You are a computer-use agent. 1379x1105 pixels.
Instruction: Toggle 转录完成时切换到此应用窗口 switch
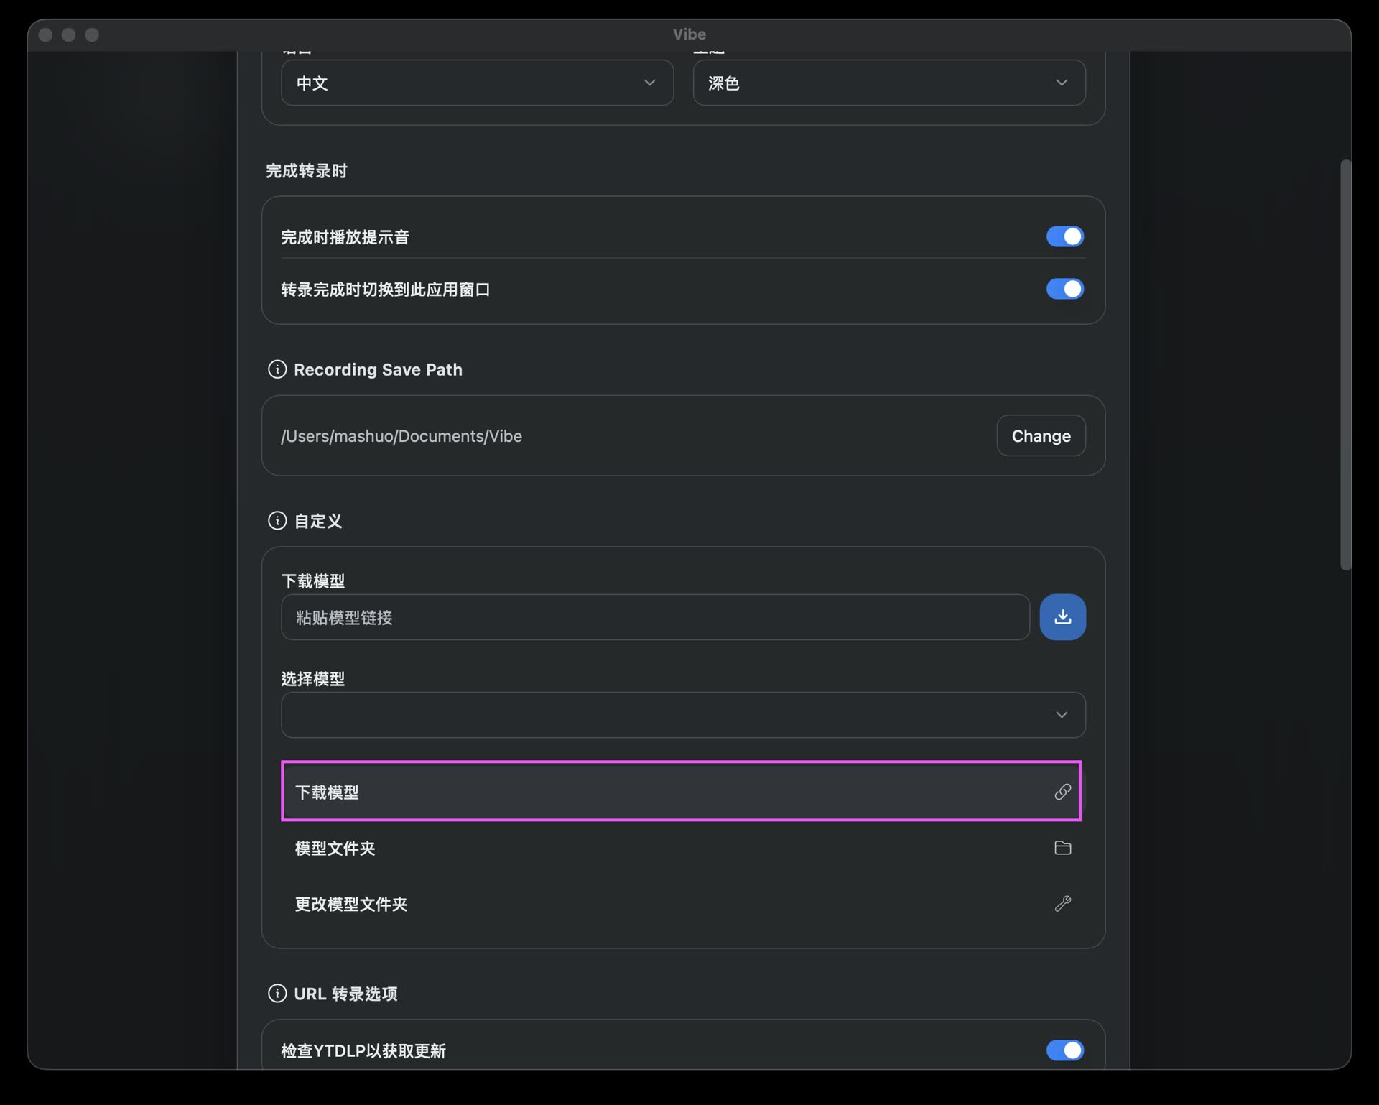[1064, 289]
